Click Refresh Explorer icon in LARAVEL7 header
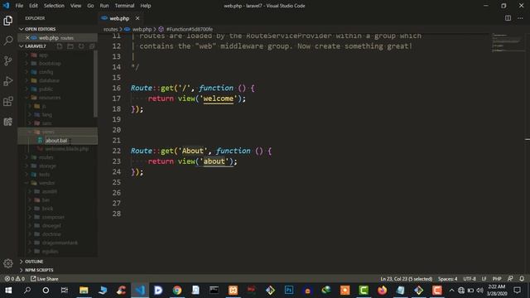The image size is (530, 298). [81, 46]
